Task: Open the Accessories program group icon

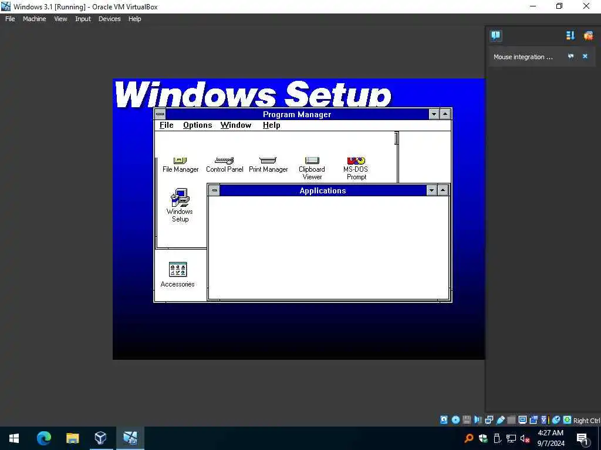Action: (177, 275)
